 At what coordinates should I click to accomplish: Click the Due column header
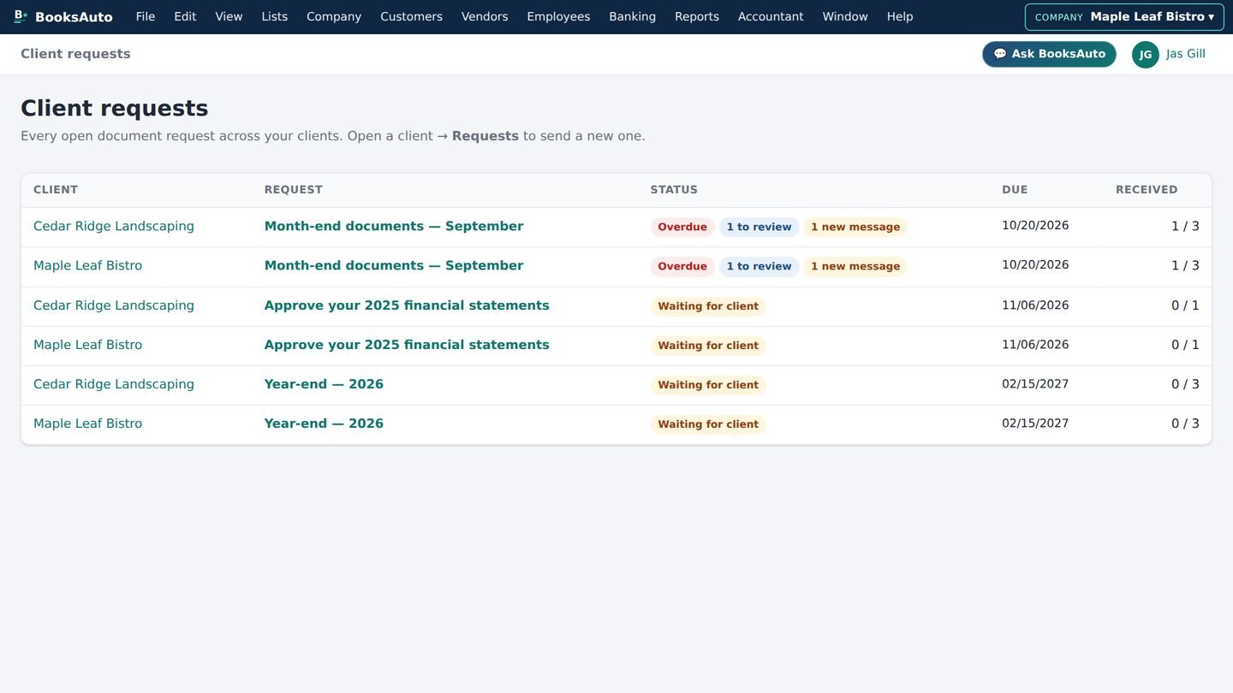[1015, 190]
